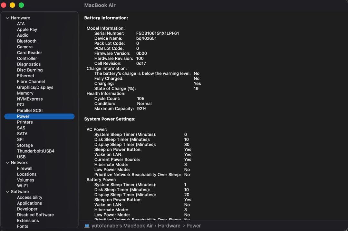Select Volumes under Network

point(25,180)
